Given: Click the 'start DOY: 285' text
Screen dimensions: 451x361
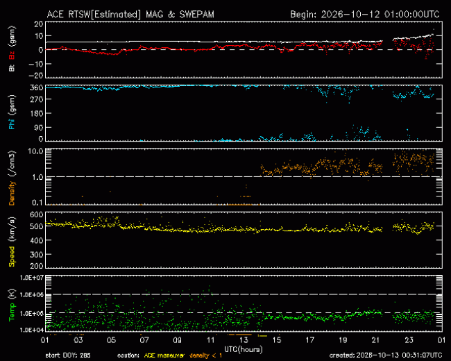Looking at the screenshot, I should 68,355.
